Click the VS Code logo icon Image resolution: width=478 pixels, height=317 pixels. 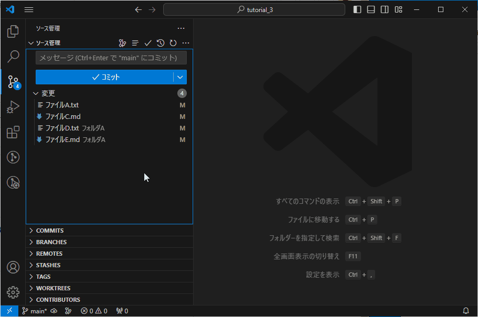[10, 9]
